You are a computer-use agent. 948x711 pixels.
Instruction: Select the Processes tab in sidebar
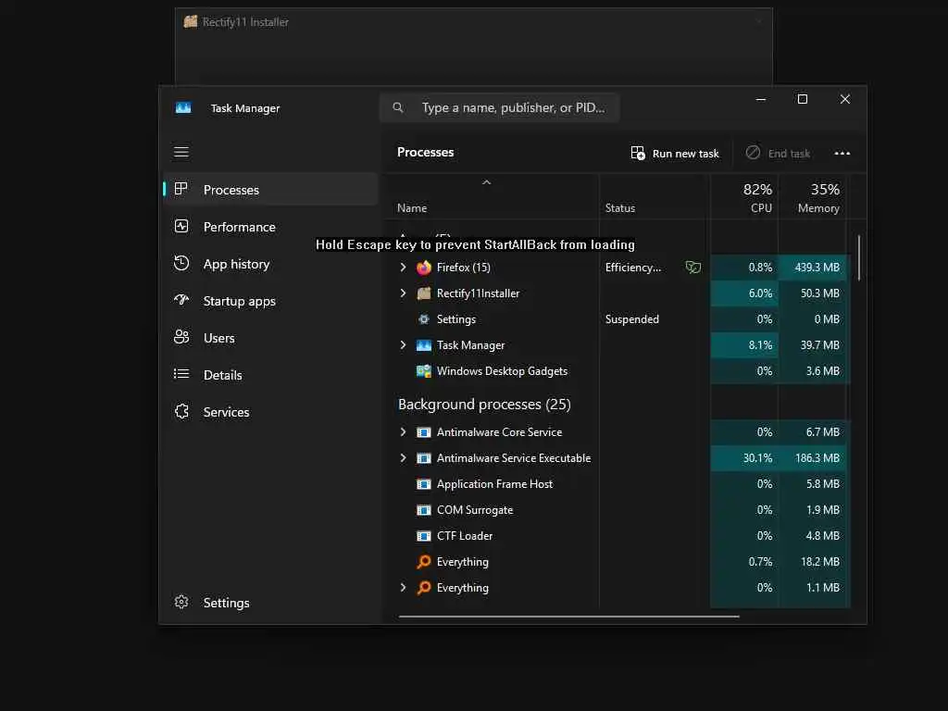(271, 189)
